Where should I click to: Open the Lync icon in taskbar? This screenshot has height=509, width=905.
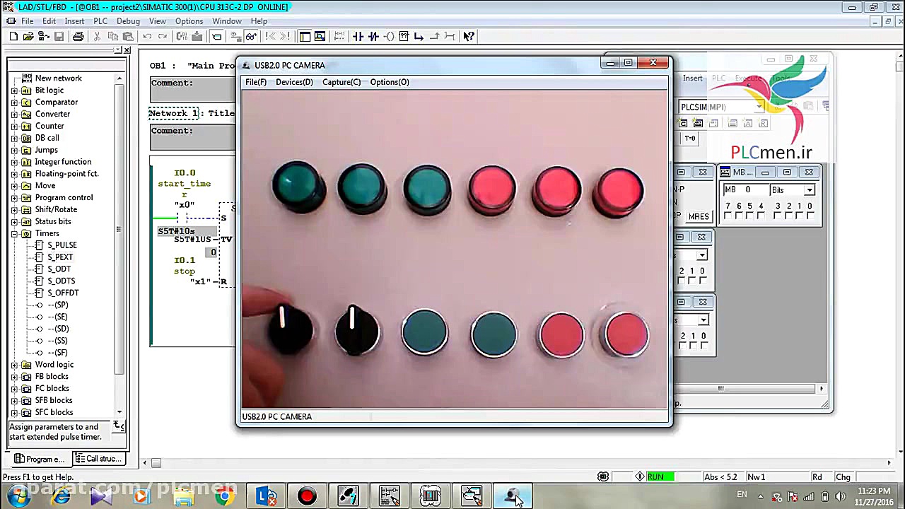(x=267, y=496)
